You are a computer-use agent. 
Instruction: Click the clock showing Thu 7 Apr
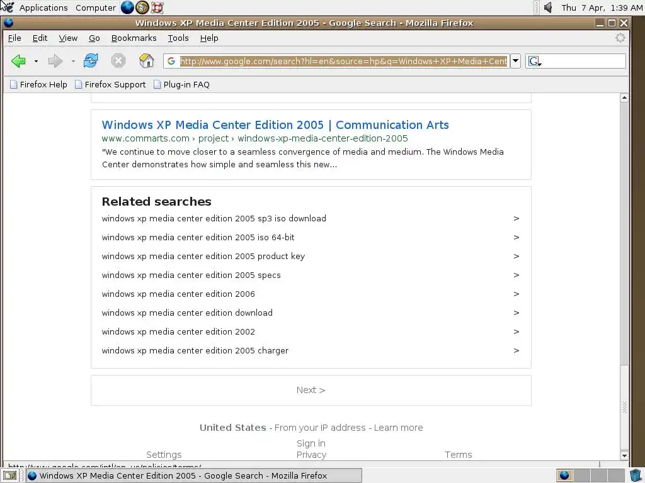(x=602, y=8)
